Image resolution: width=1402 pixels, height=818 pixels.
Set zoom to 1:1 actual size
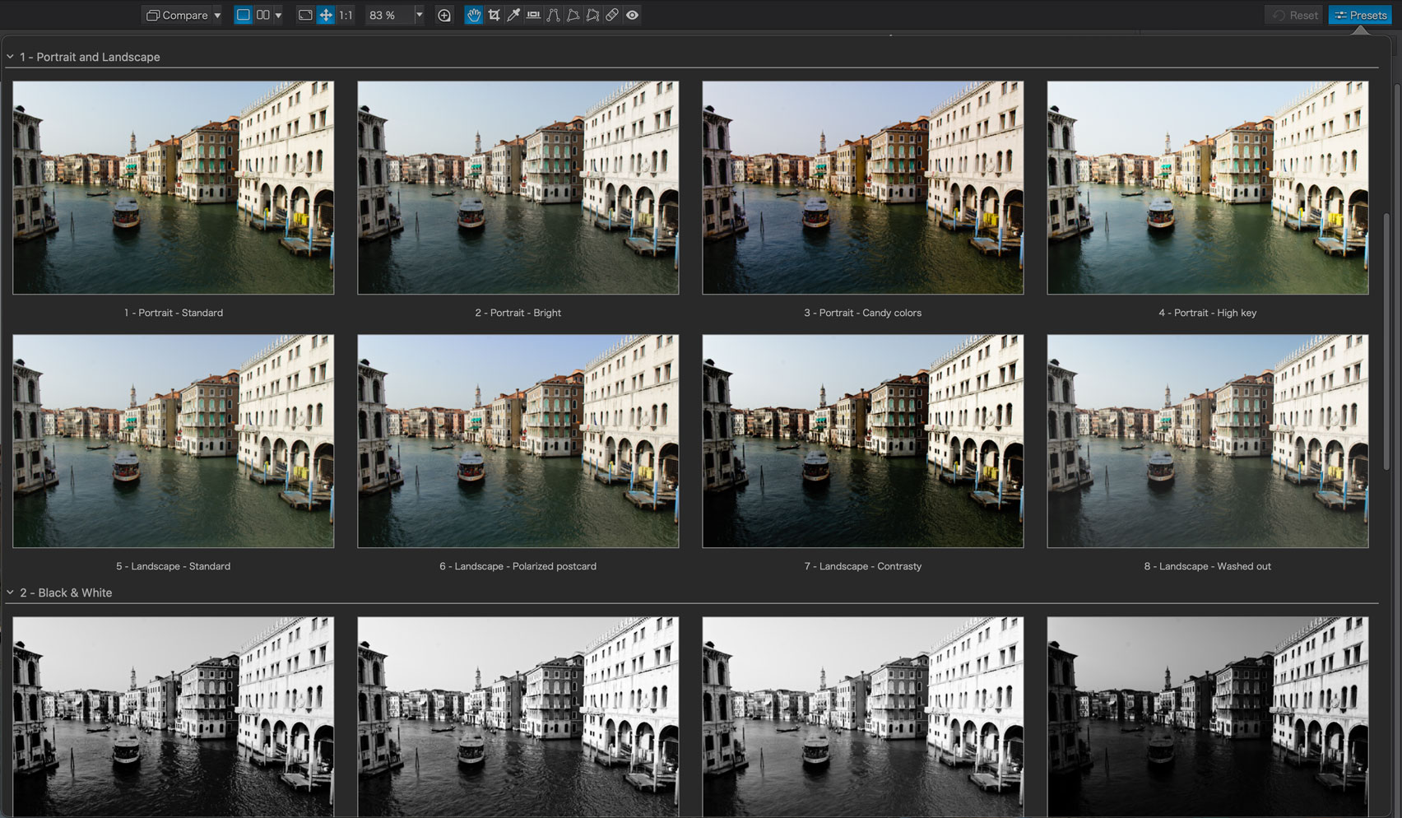tap(346, 15)
